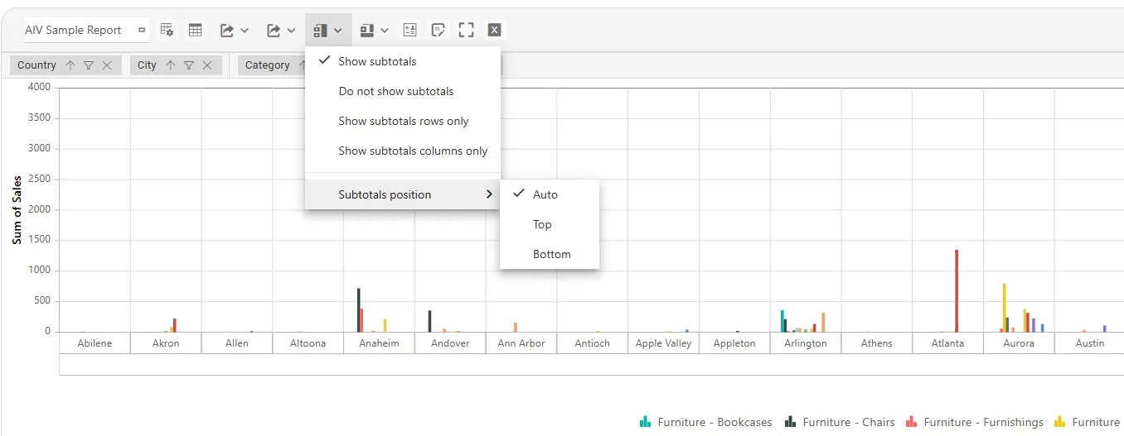Click the Antioch axis label
1124x436 pixels.
(593, 343)
